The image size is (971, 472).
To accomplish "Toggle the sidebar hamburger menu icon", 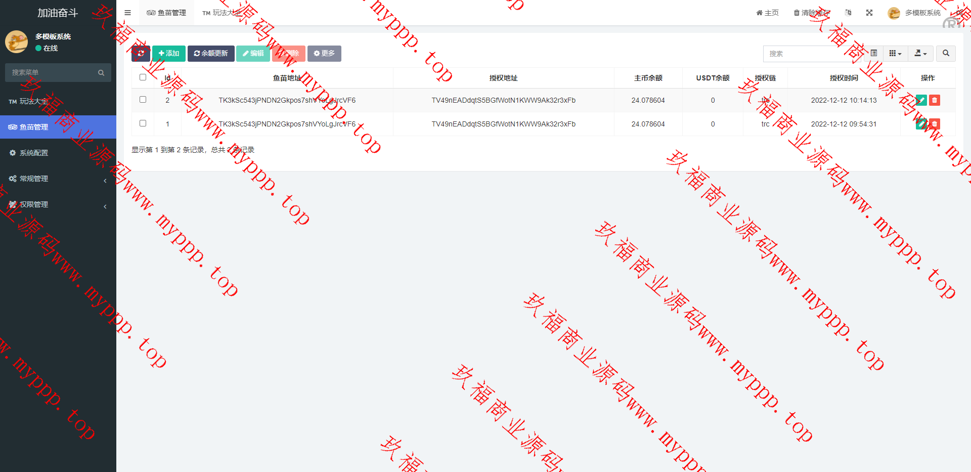I will pos(127,13).
